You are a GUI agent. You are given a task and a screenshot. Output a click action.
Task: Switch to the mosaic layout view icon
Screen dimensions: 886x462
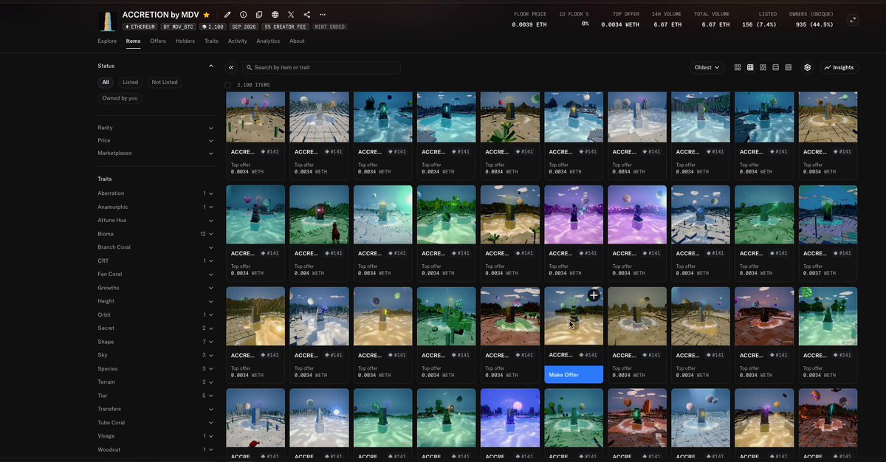pos(763,67)
